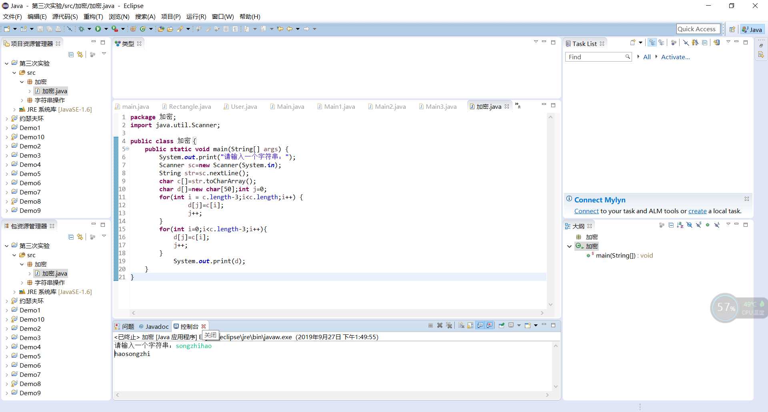Click the Clear Console icon
Screen dimensions: 768x412
pyautogui.click(x=461, y=325)
